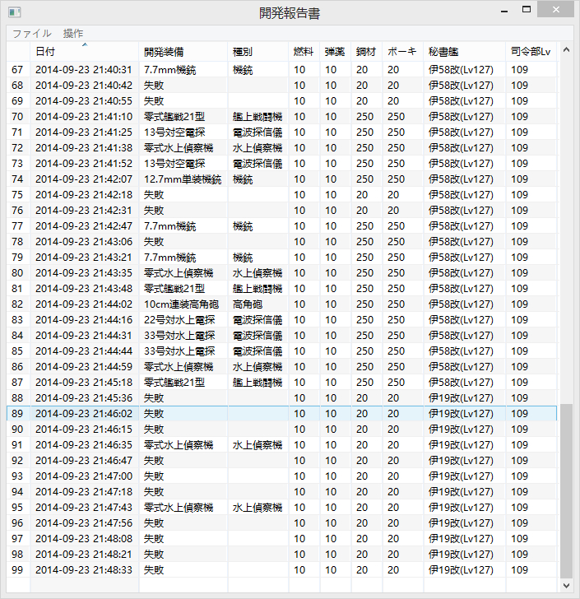The height and width of the screenshot is (599, 580).
Task: Maximize the 開発報告書 window
Action: pyautogui.click(x=527, y=10)
